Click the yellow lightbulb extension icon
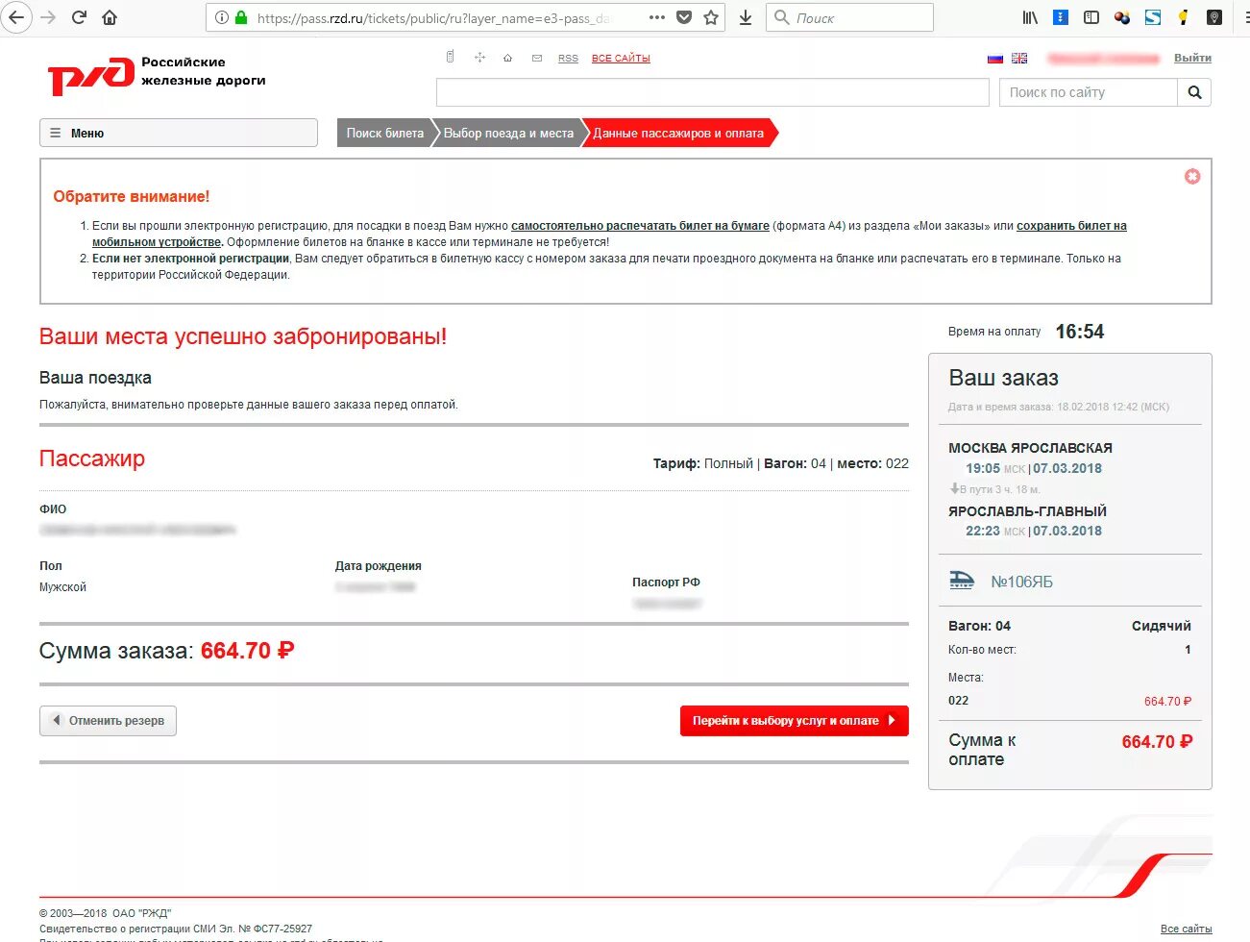This screenshot has width=1250, height=942. point(1184,17)
